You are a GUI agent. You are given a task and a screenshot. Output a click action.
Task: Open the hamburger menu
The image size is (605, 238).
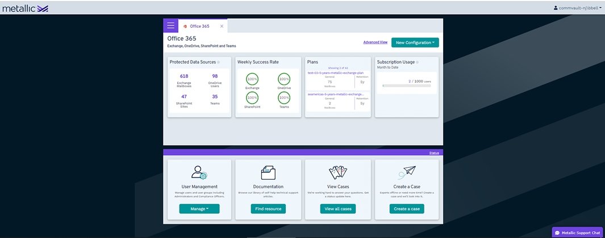point(170,26)
